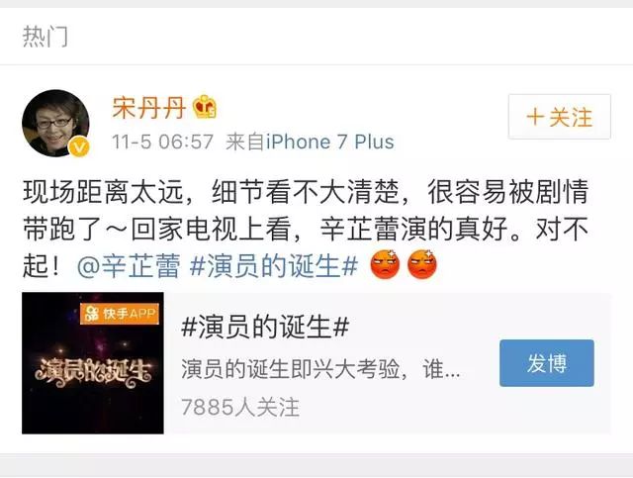Tap the 快手APP badge on thumbnail
633x478 pixels.
click(x=120, y=314)
